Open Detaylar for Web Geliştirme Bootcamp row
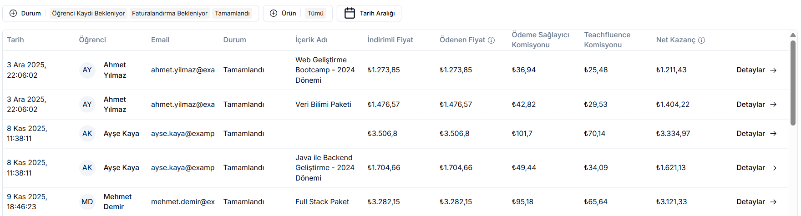Image resolution: width=801 pixels, height=216 pixels. pyautogui.click(x=756, y=70)
